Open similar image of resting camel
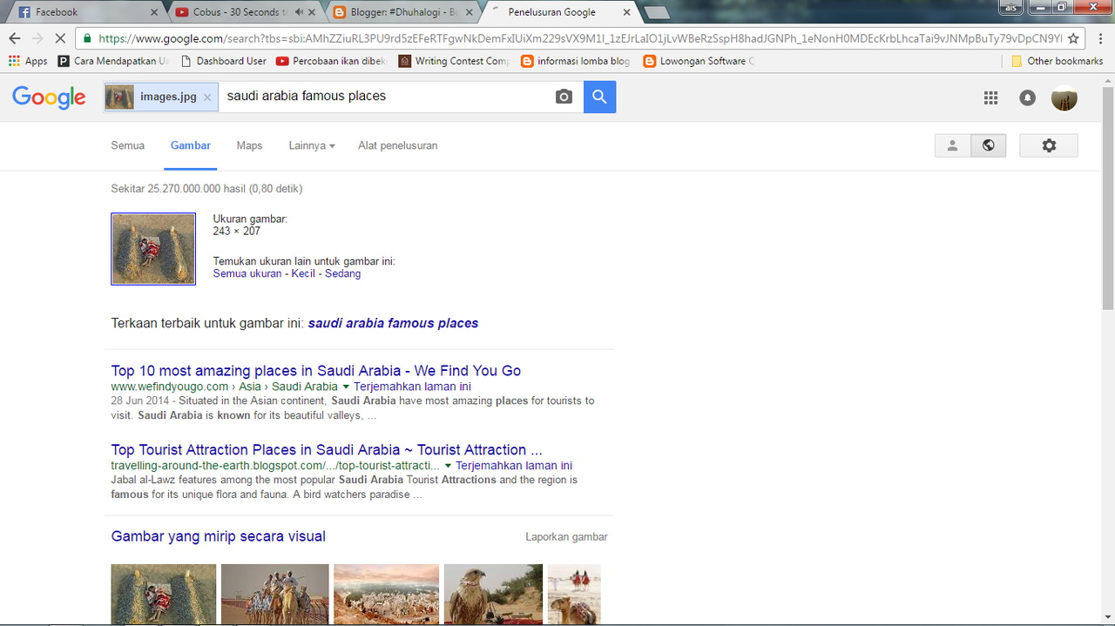The width and height of the screenshot is (1115, 626). pyautogui.click(x=574, y=594)
